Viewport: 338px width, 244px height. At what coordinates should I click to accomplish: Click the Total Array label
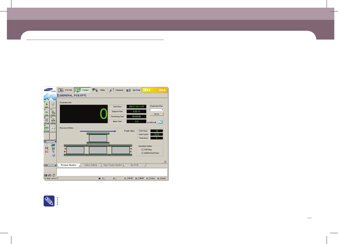pos(143,138)
